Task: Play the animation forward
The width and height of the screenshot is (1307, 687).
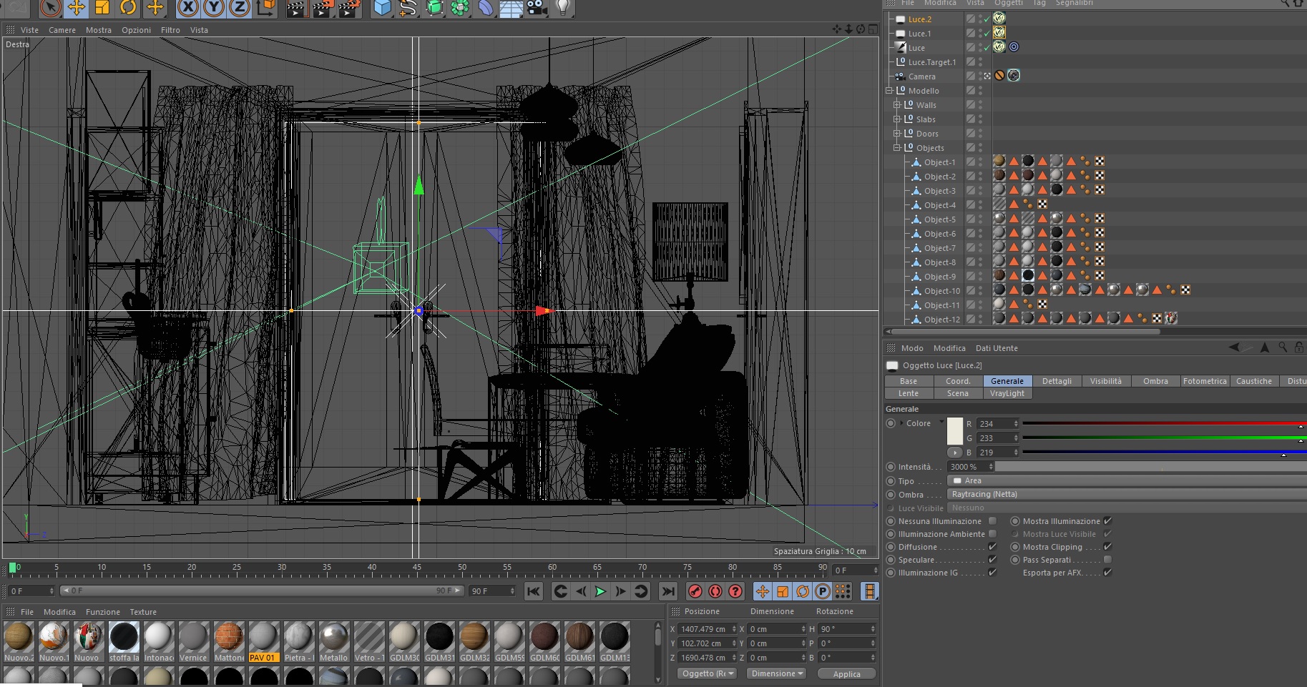Action: pyautogui.click(x=600, y=591)
